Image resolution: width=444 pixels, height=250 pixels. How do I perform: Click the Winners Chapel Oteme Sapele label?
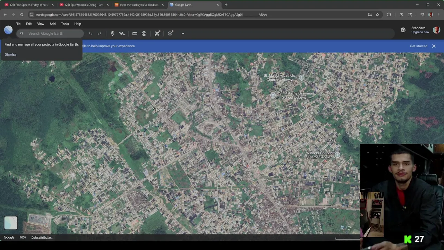[x=319, y=155]
